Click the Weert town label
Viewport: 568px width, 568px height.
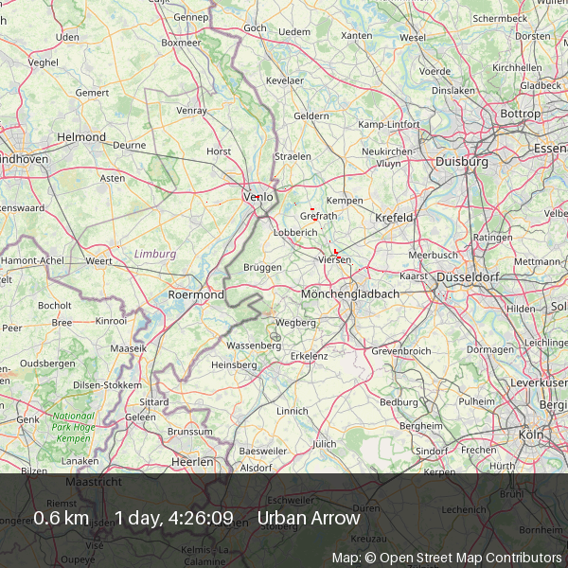pos(98,260)
